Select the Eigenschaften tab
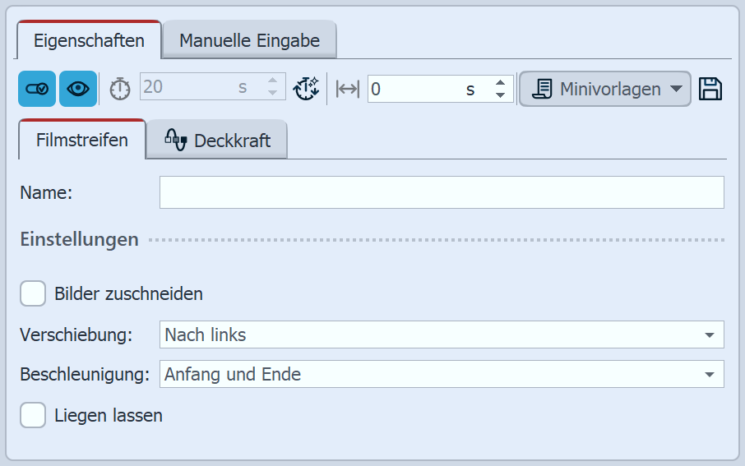 pos(90,40)
